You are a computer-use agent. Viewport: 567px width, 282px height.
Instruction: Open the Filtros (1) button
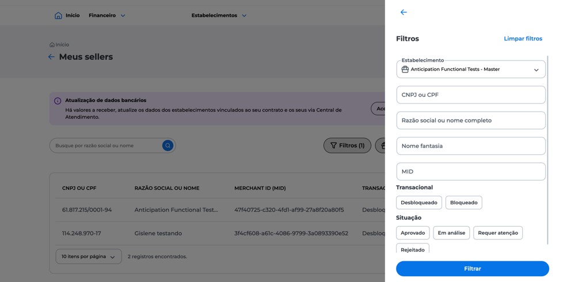(x=347, y=146)
